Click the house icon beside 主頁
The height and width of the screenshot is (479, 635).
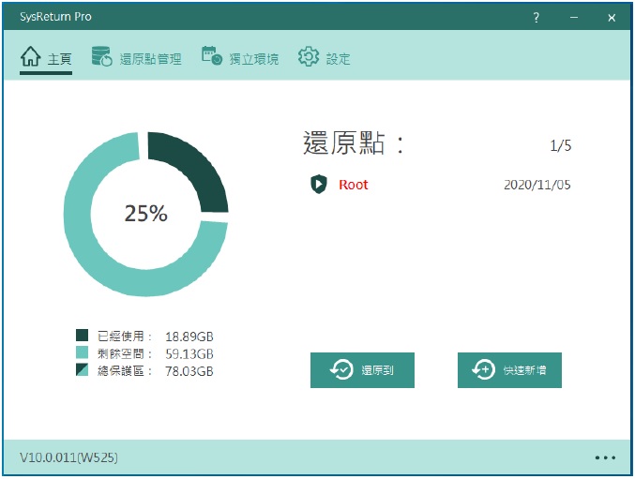tap(31, 56)
